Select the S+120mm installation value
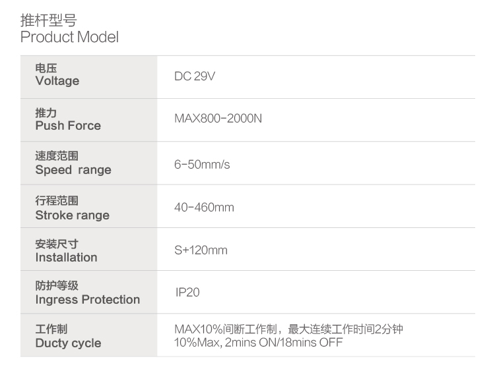Viewport: 495px width, 369px height. (x=201, y=250)
